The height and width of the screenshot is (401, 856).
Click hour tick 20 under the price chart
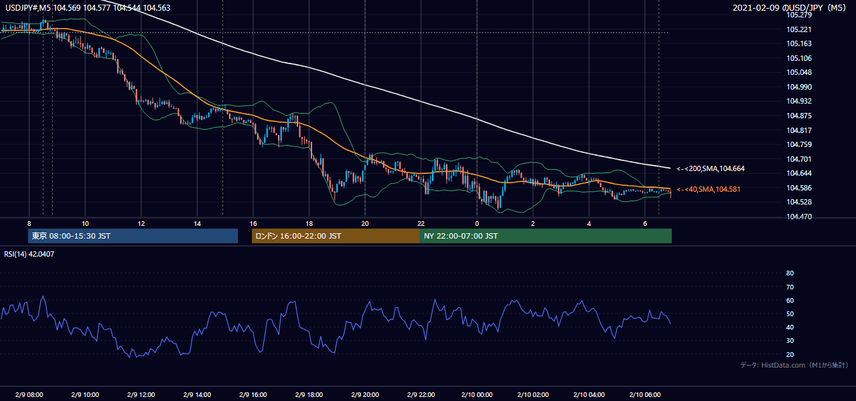tap(365, 223)
